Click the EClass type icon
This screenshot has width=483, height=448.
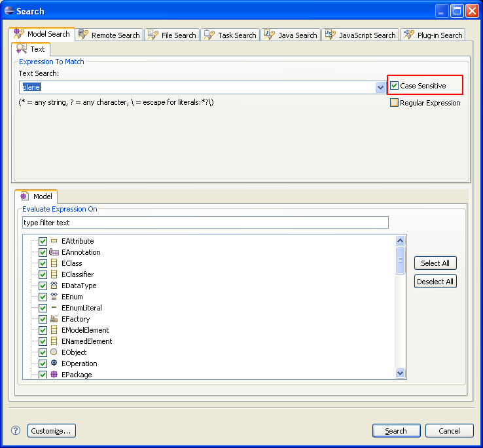[x=54, y=263]
